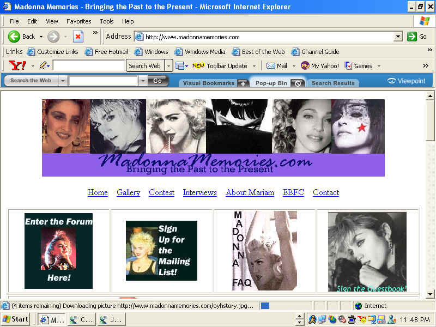Screen dimensions: 436x327
Task: Click the Viewpoint logo
Action: (407, 81)
